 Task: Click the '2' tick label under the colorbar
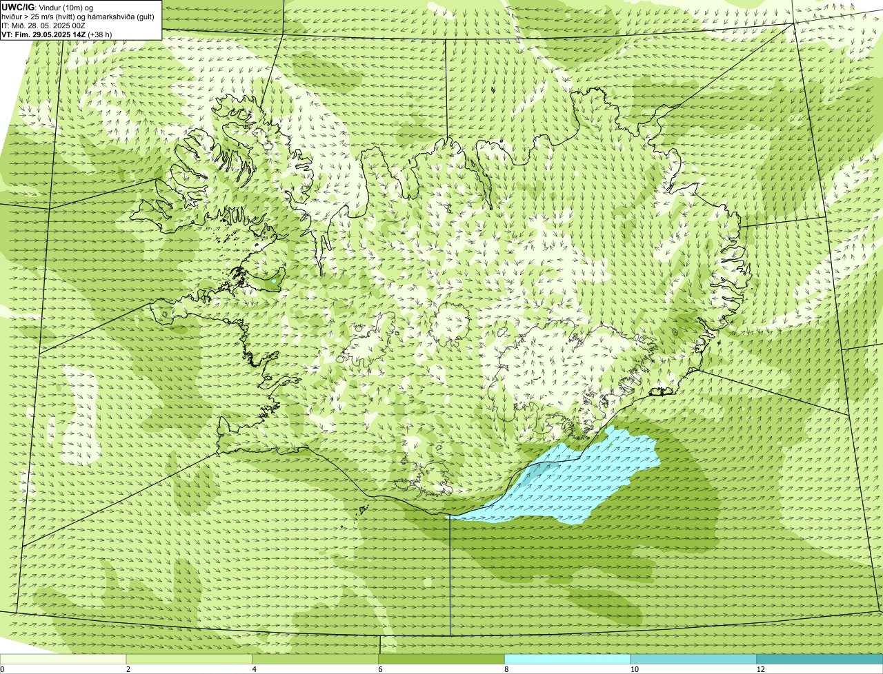coord(128,669)
